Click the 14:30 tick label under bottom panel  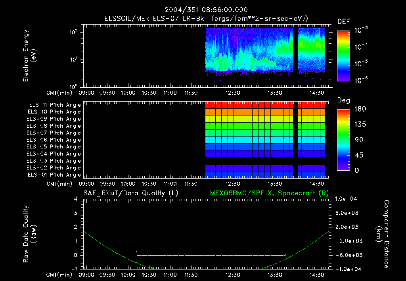point(316,275)
